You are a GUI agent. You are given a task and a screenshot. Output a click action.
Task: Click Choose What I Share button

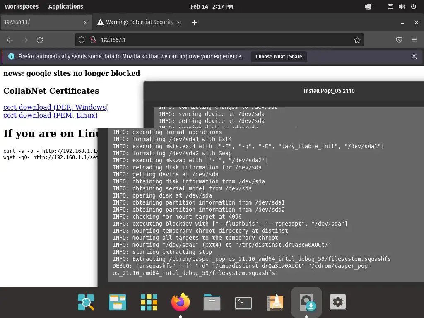coord(279,56)
